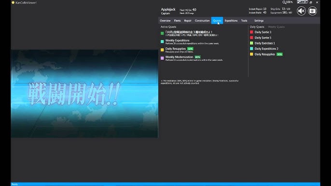Click the Daily Expeditions 2 label
The width and height of the screenshot is (331, 186).
coord(266,49)
